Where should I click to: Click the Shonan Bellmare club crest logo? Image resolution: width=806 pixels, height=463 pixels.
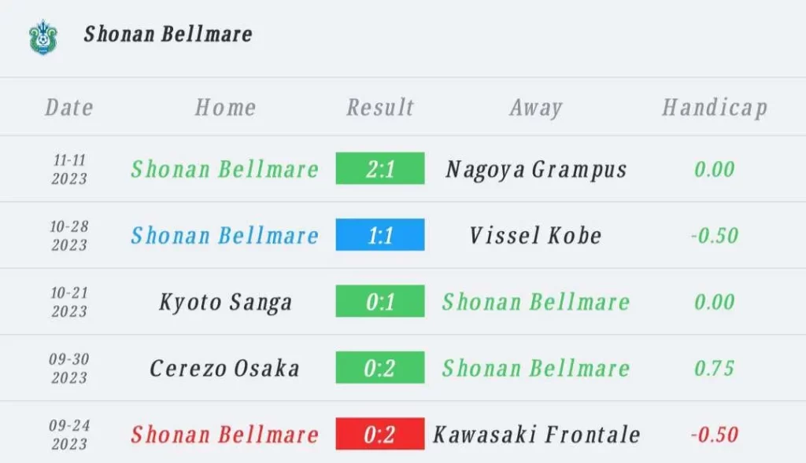[43, 37]
